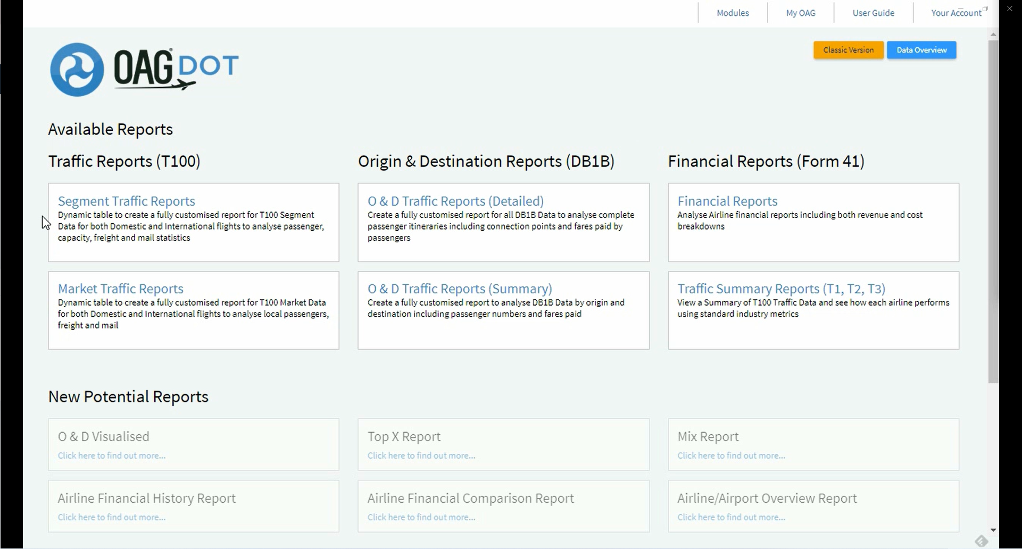
Task: Click find out more under Mix Report
Action: [x=731, y=455]
